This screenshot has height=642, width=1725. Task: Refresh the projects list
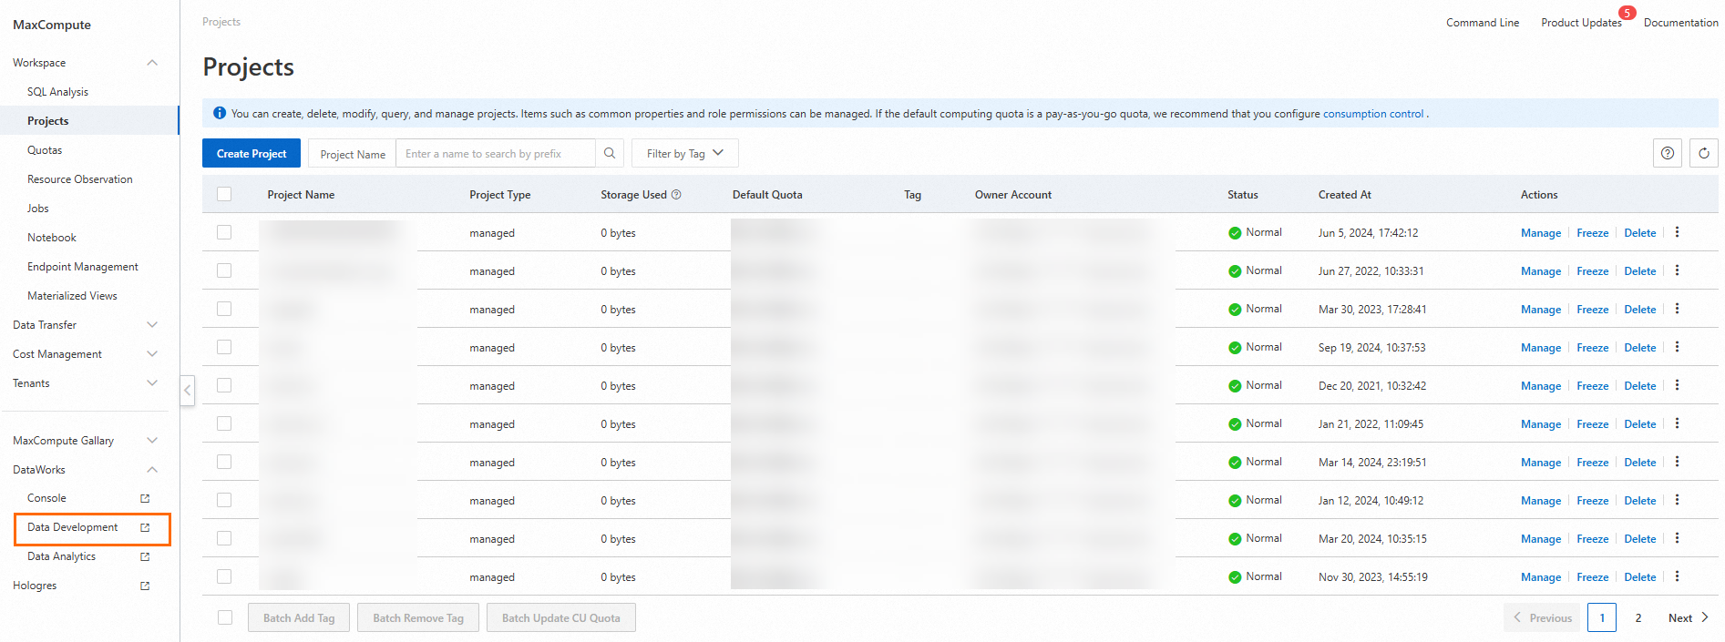point(1703,153)
